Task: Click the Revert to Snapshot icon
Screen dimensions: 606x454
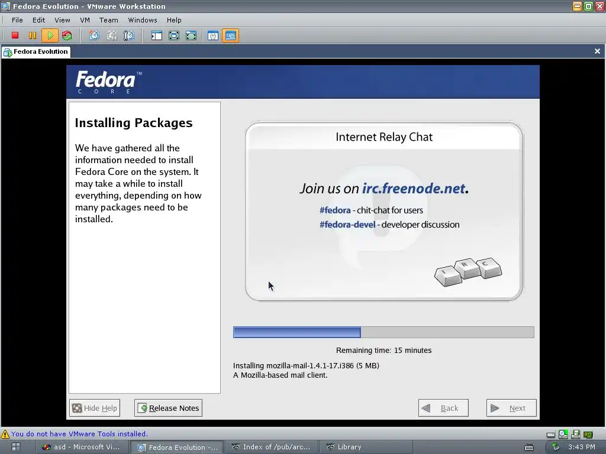Action: [112, 35]
